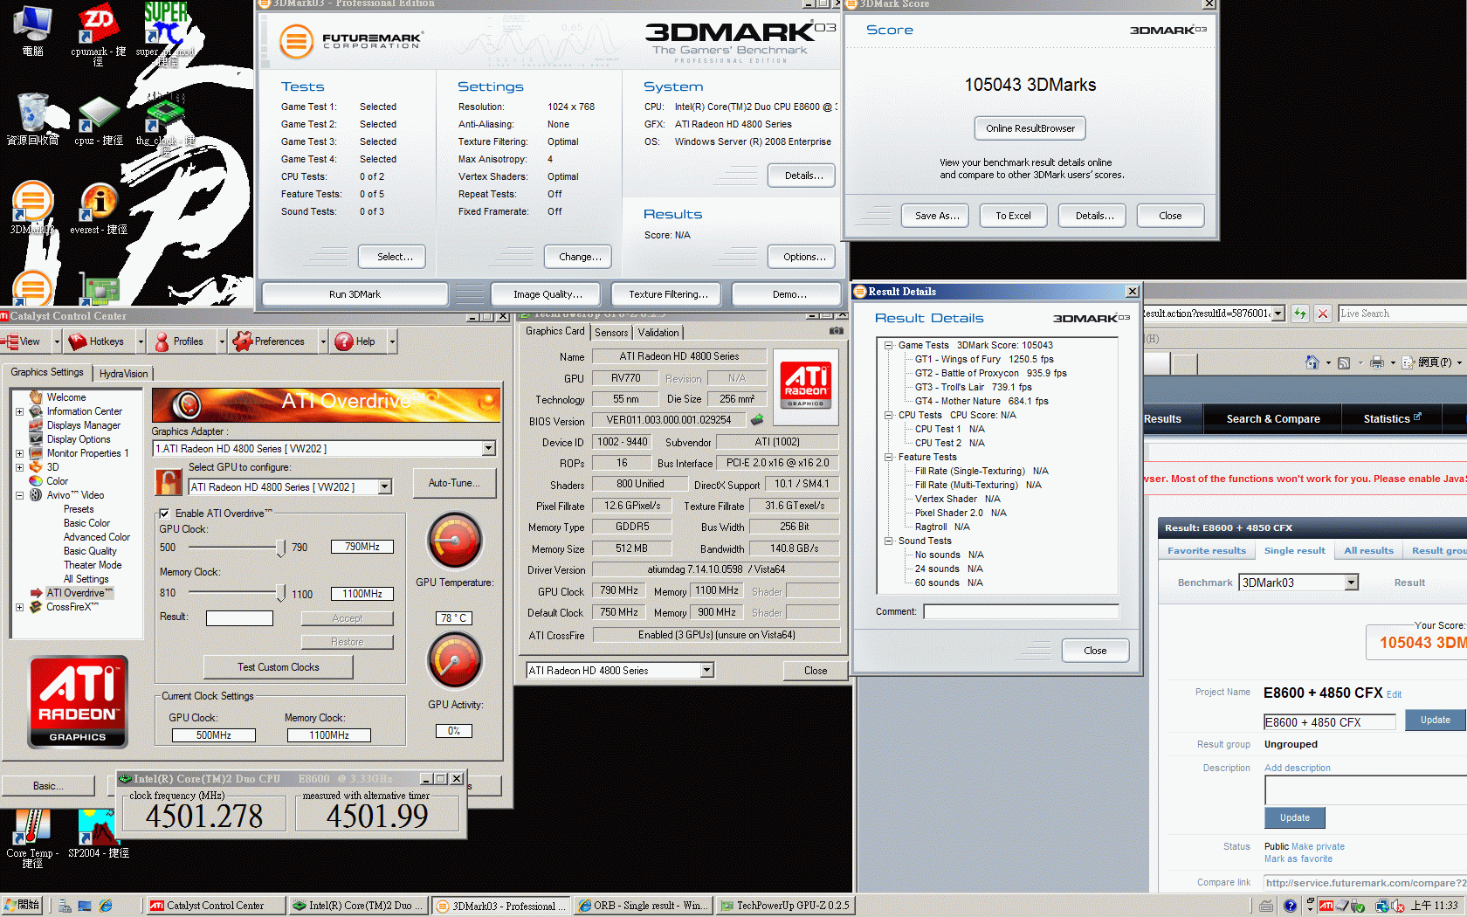The height and width of the screenshot is (917, 1467).
Task: Collapse the Avivo Video tree node
Action: point(19,495)
